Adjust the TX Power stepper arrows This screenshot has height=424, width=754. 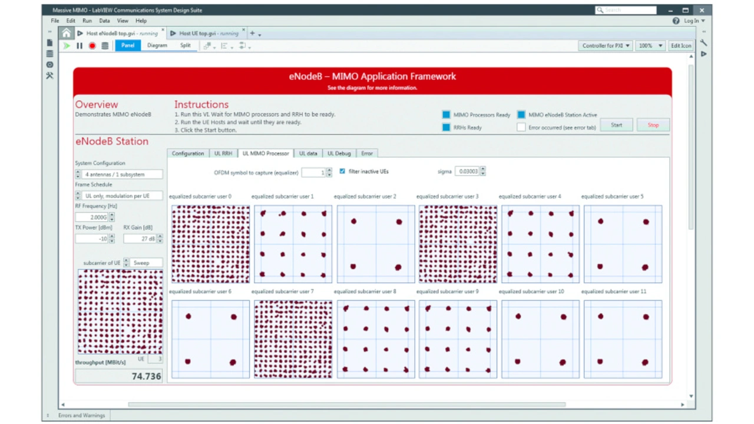click(x=112, y=238)
